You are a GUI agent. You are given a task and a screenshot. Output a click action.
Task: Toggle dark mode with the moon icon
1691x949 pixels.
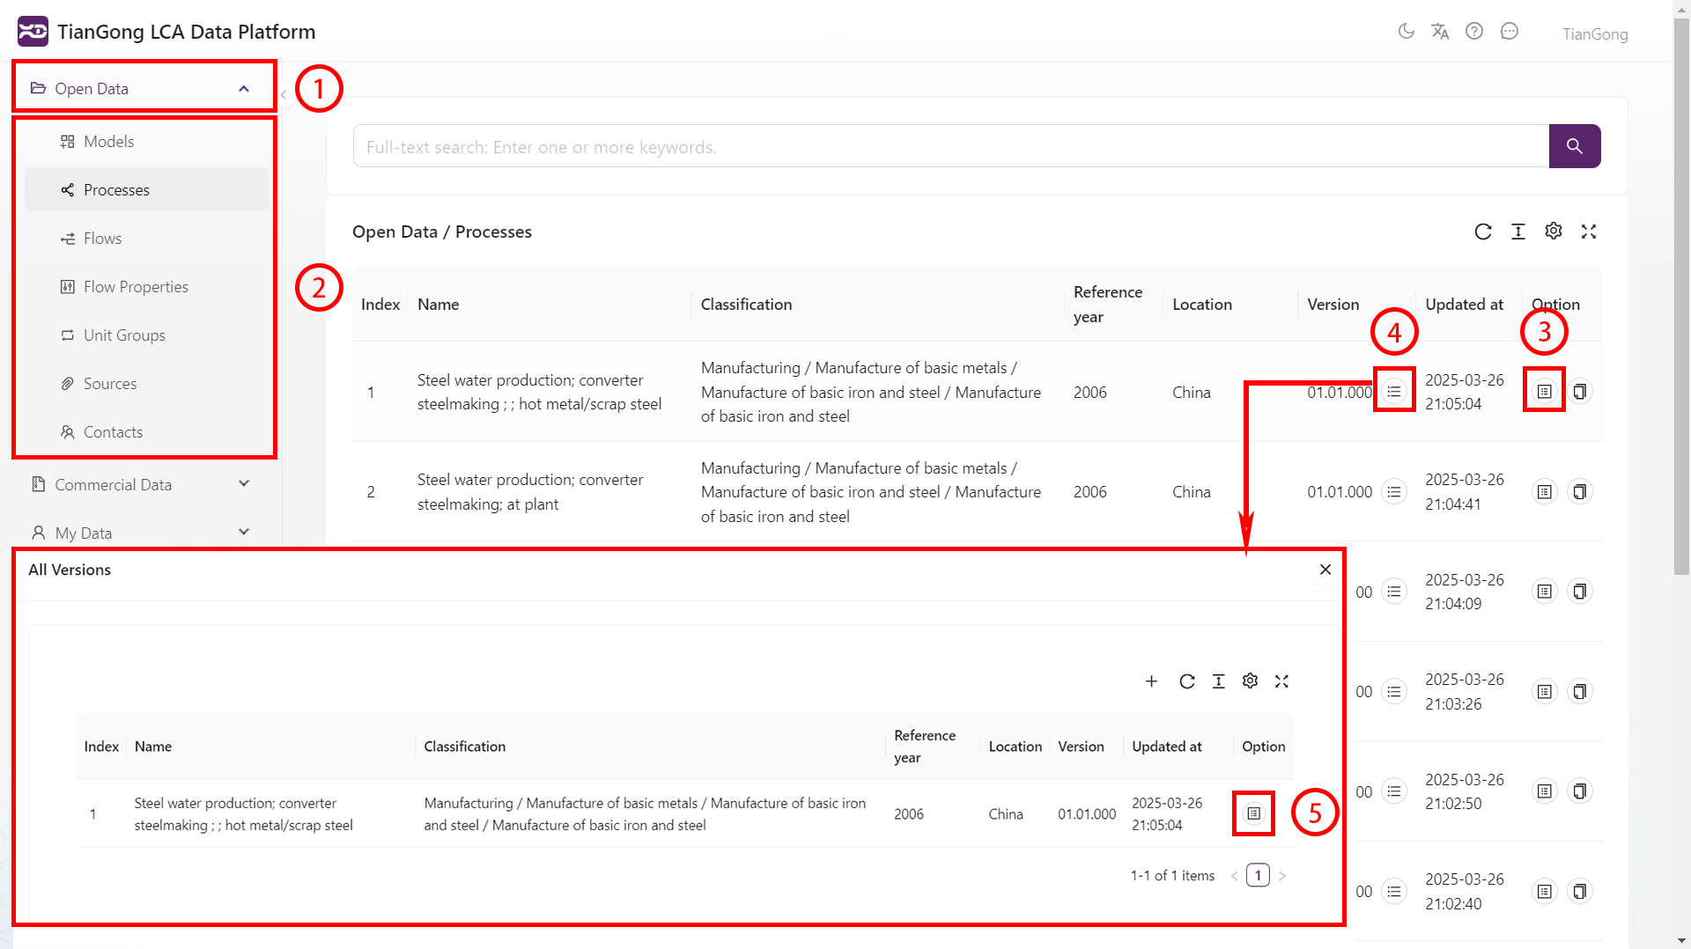pyautogui.click(x=1406, y=32)
